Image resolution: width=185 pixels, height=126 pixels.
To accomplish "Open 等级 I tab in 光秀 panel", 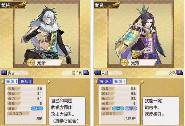I will pyautogui.click(x=105, y=81).
